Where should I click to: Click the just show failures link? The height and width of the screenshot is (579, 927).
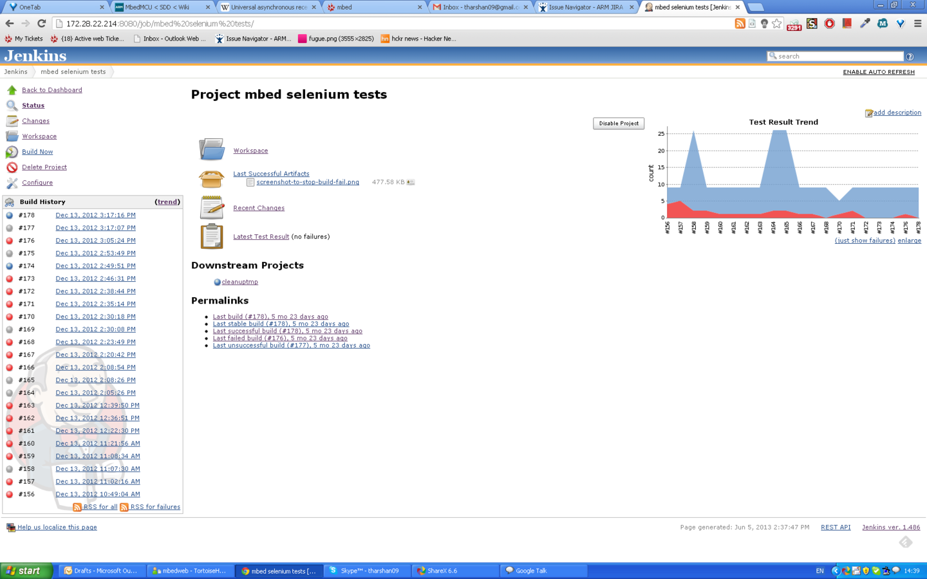coord(865,241)
